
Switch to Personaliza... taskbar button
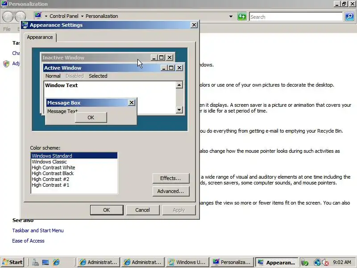(232, 262)
